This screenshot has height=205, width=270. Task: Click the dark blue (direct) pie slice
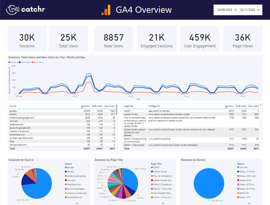click(x=28, y=180)
